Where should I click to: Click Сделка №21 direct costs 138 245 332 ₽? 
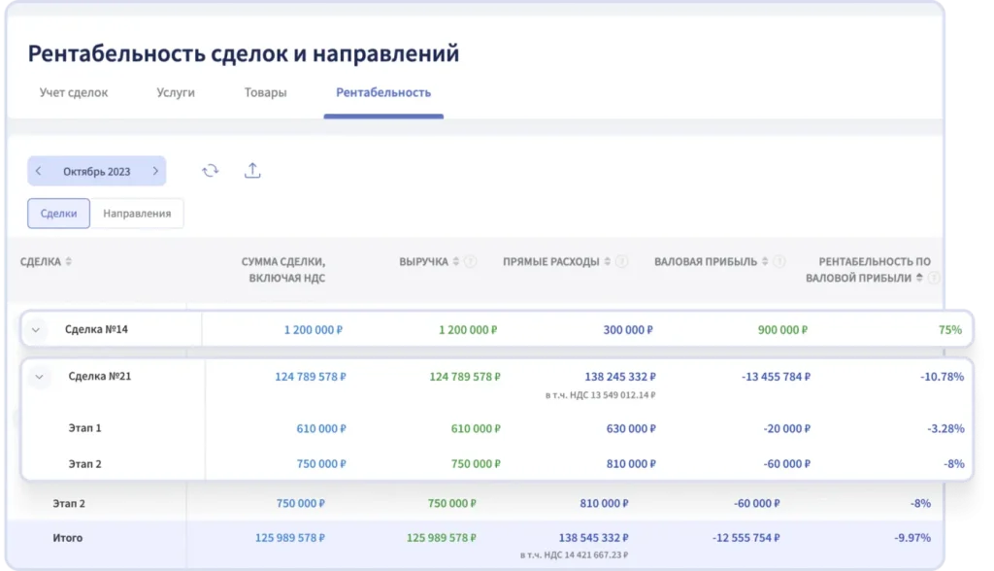620,377
